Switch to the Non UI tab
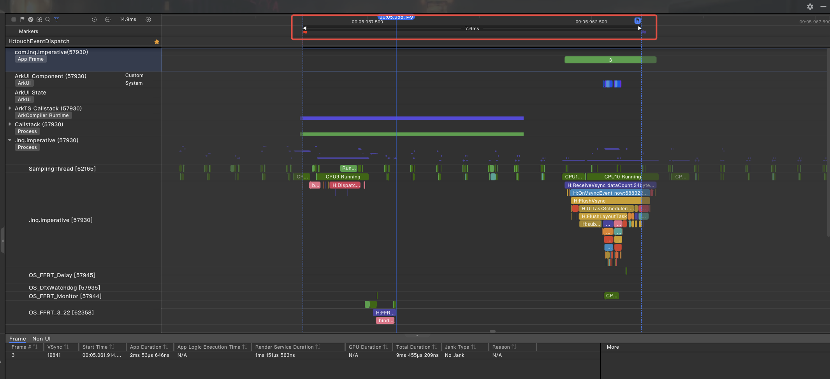Image resolution: width=830 pixels, height=379 pixels. (41, 339)
